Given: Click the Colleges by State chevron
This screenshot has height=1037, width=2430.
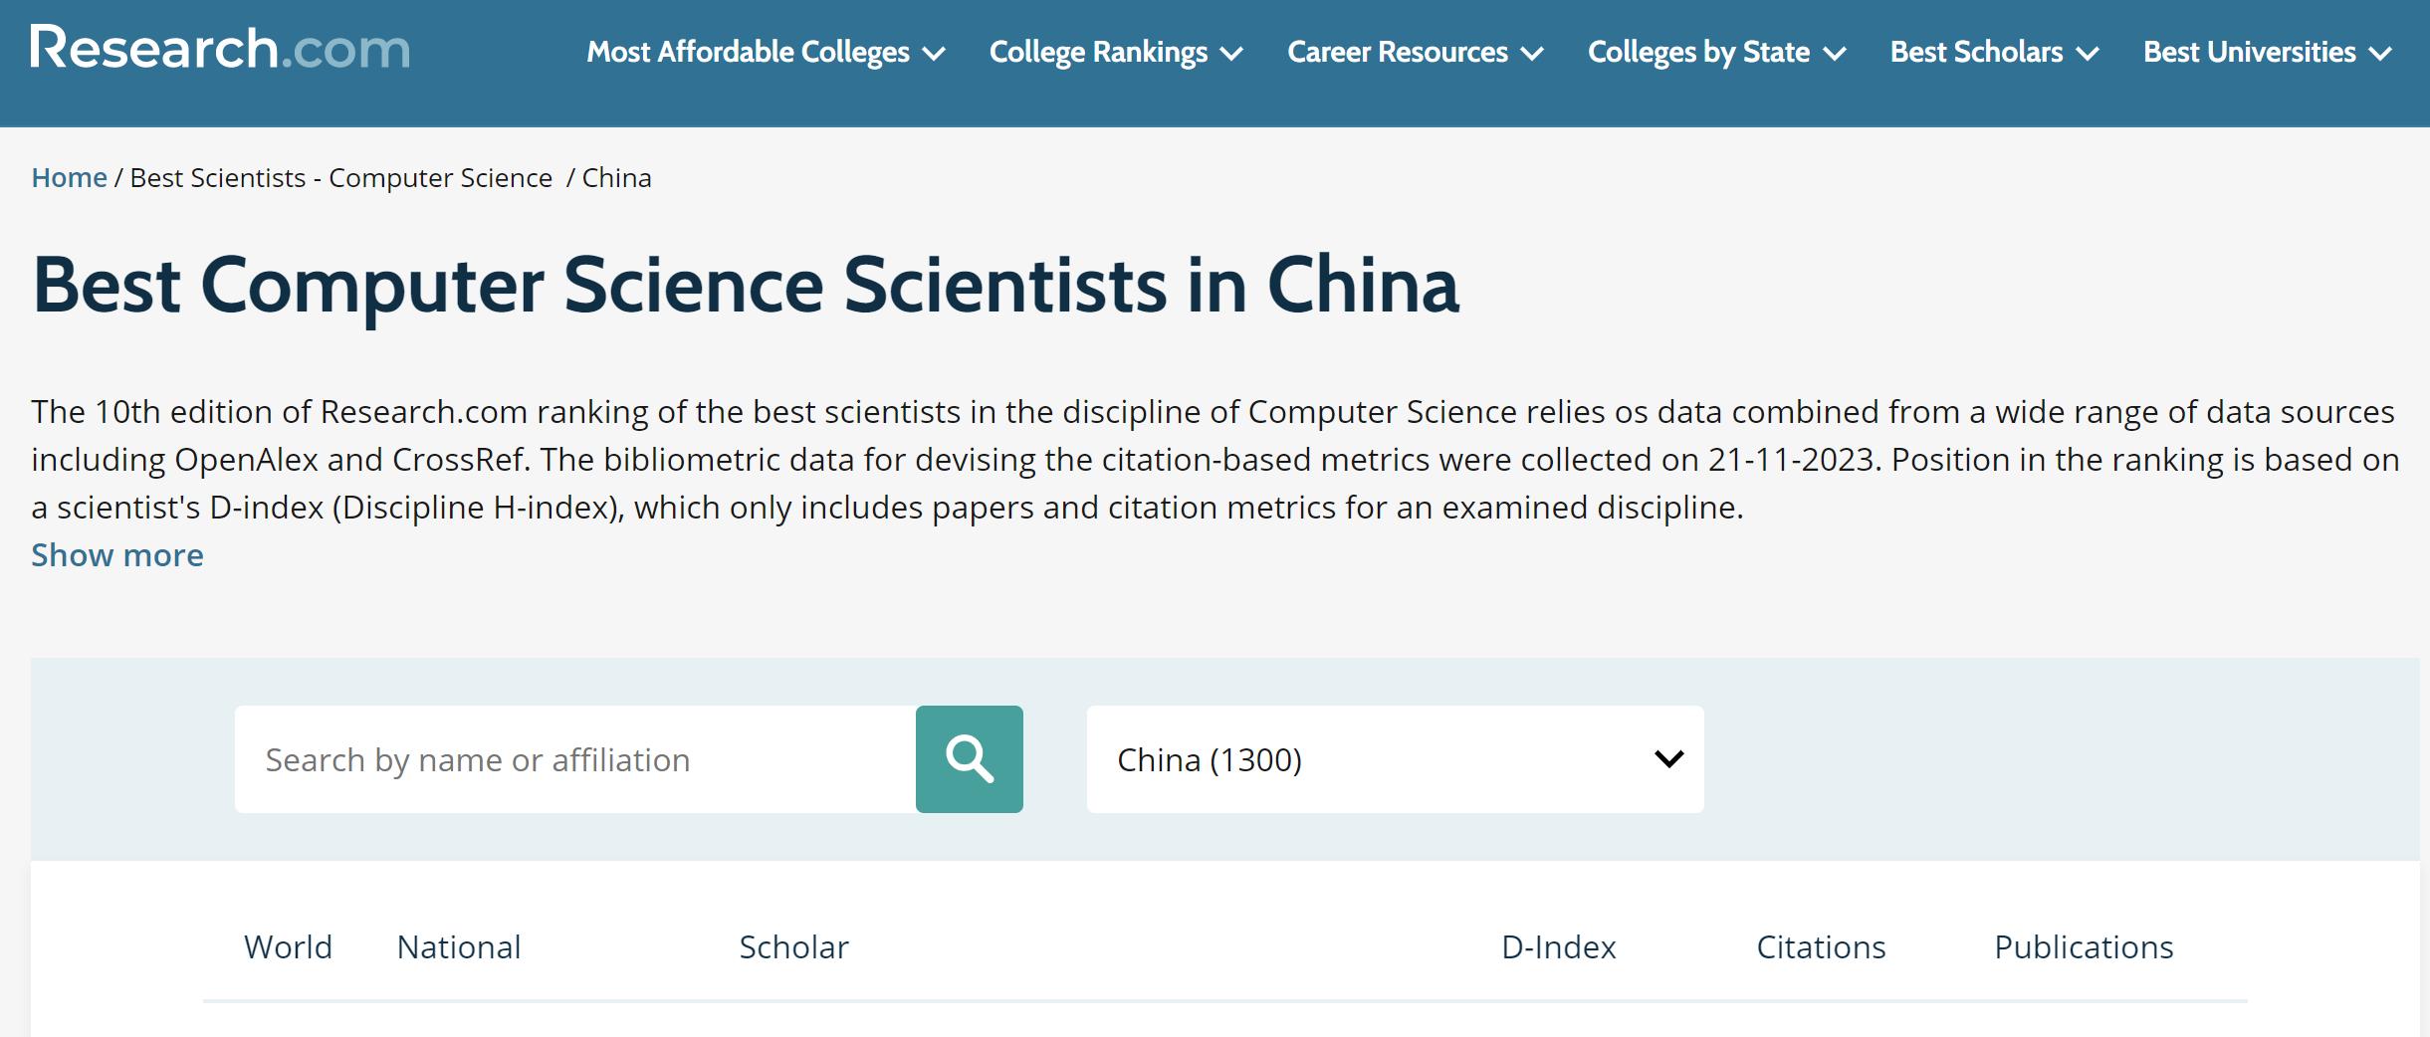Looking at the screenshot, I should (1834, 54).
